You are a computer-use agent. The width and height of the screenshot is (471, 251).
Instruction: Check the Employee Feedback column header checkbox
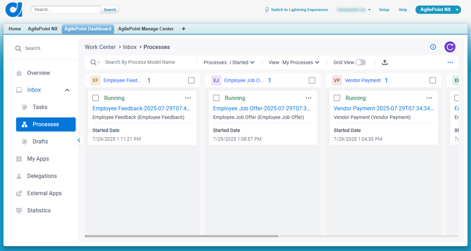tap(191, 80)
